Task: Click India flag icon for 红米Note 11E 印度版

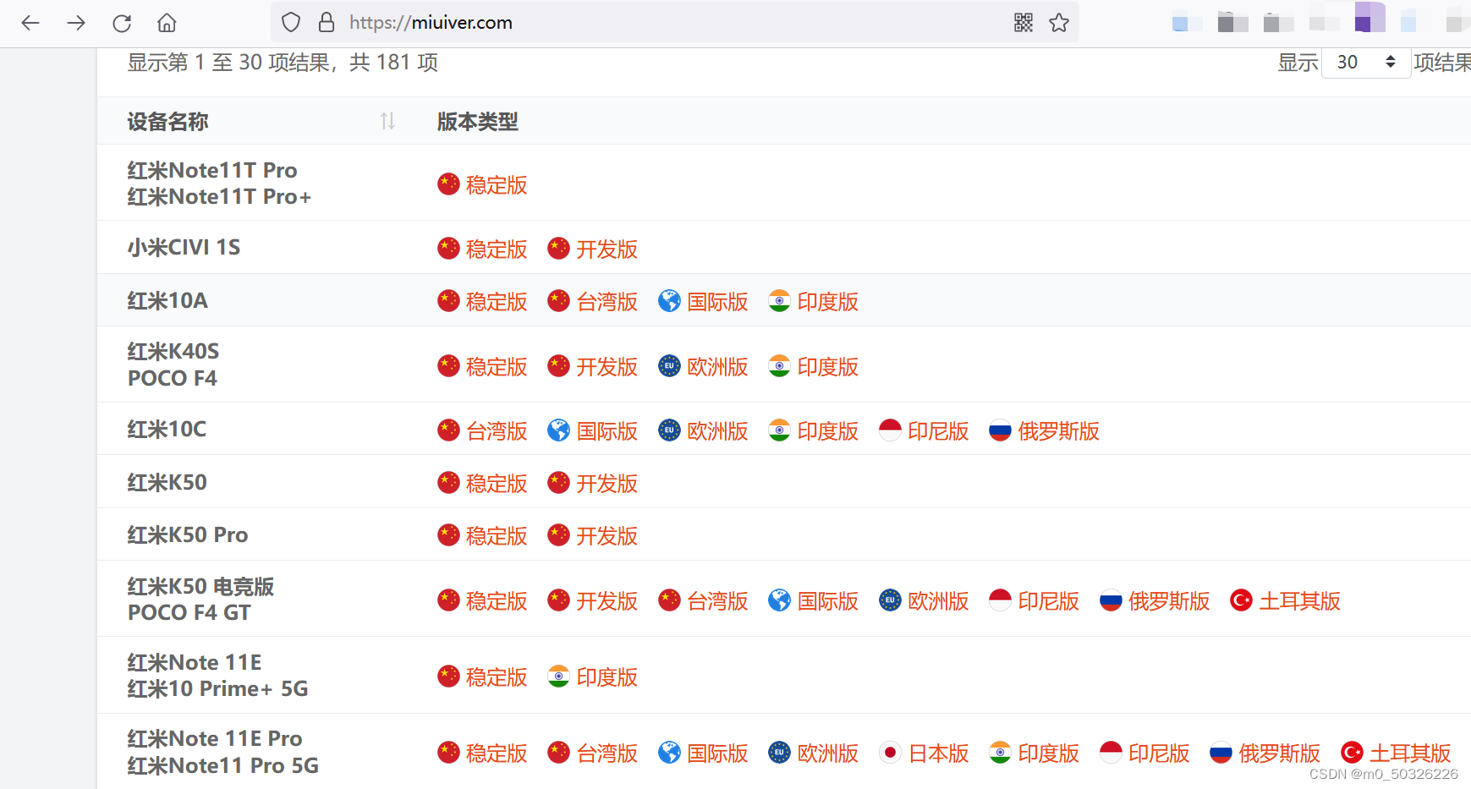Action: click(559, 676)
